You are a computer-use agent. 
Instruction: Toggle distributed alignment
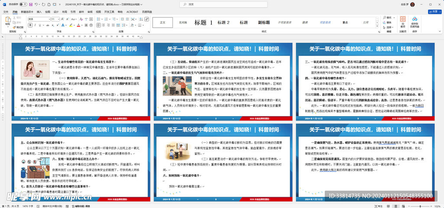(x=118, y=25)
